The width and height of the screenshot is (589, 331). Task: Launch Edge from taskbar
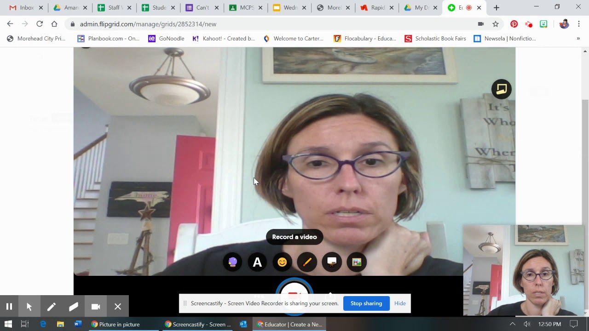point(43,324)
